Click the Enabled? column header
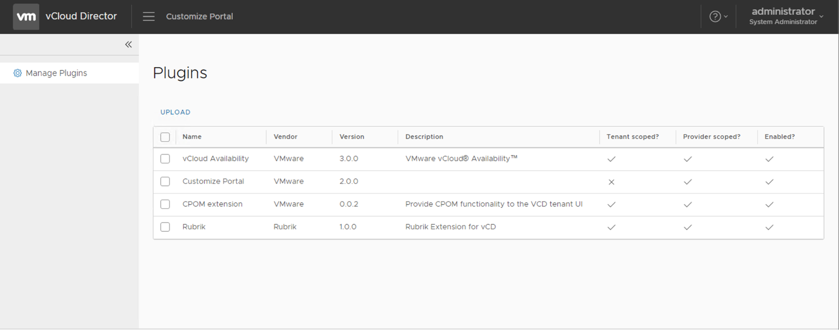839x330 pixels. point(779,137)
